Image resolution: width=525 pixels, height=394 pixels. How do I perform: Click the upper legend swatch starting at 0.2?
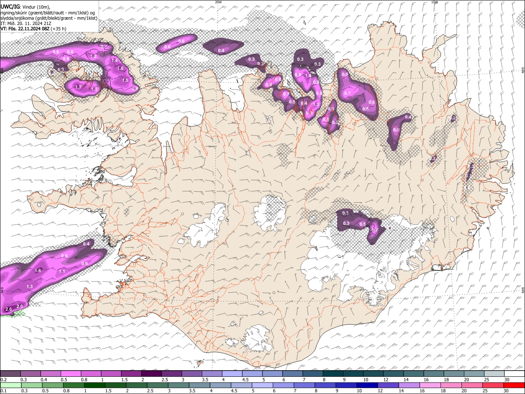click(10, 374)
